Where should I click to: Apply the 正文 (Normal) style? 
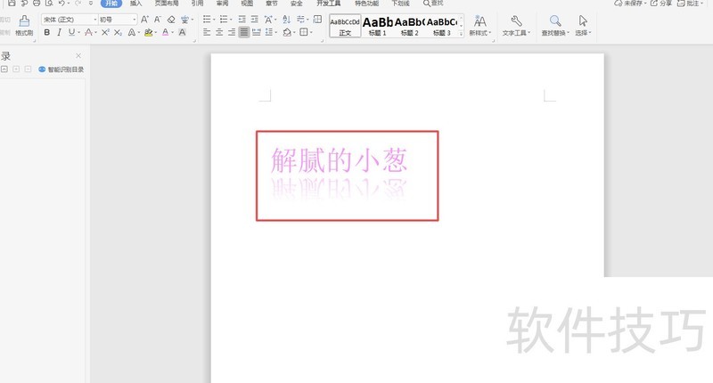point(345,26)
